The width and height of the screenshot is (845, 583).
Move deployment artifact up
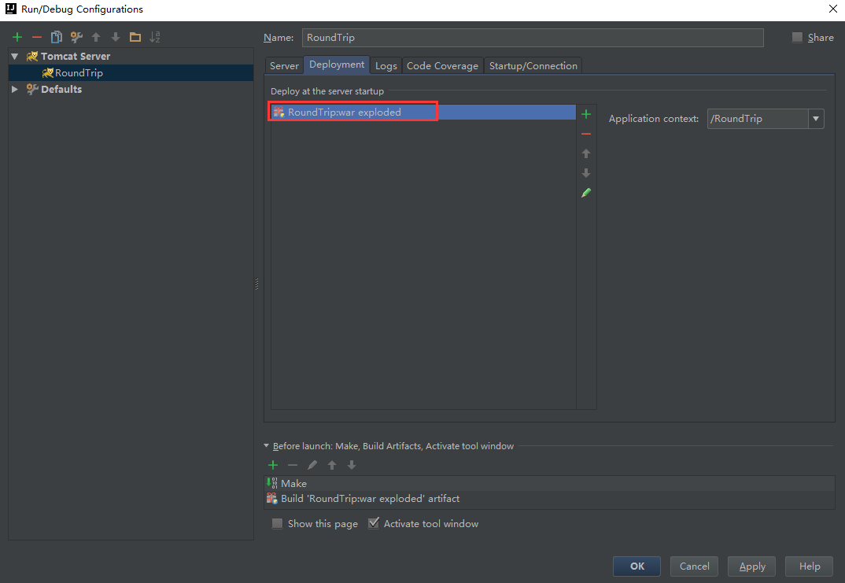[586, 153]
